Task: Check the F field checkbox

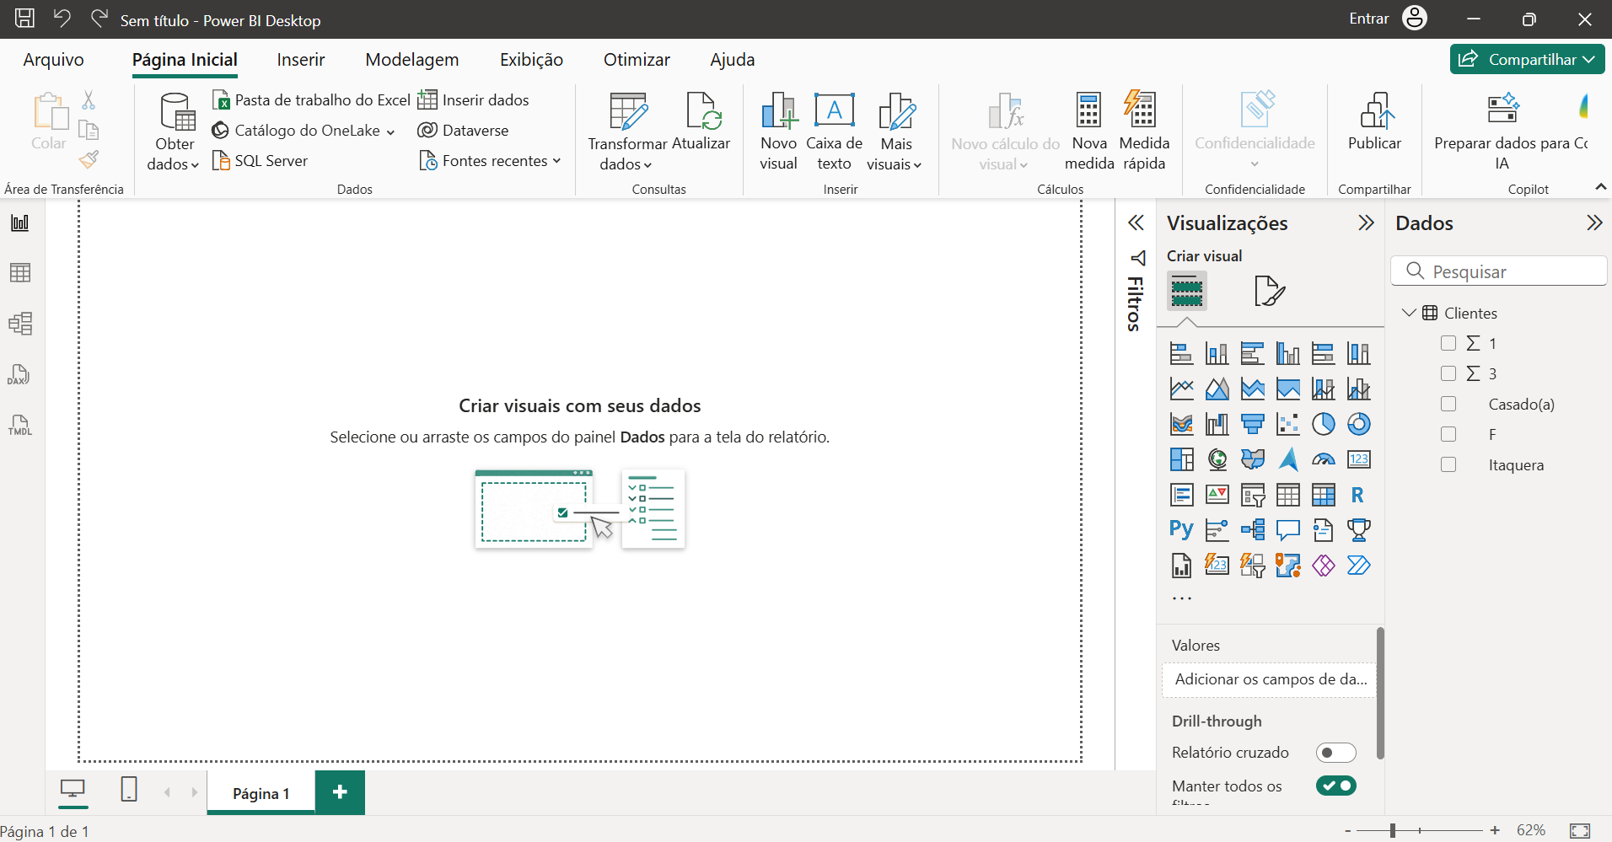Action: click(x=1448, y=434)
